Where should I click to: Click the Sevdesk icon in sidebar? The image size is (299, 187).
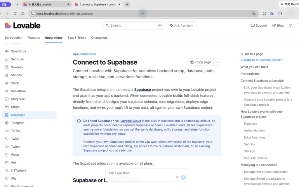click(x=7, y=67)
